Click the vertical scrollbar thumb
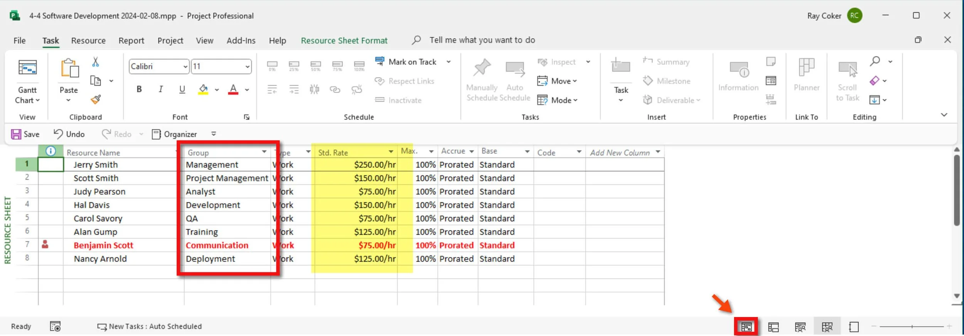The image size is (964, 336). (x=957, y=190)
